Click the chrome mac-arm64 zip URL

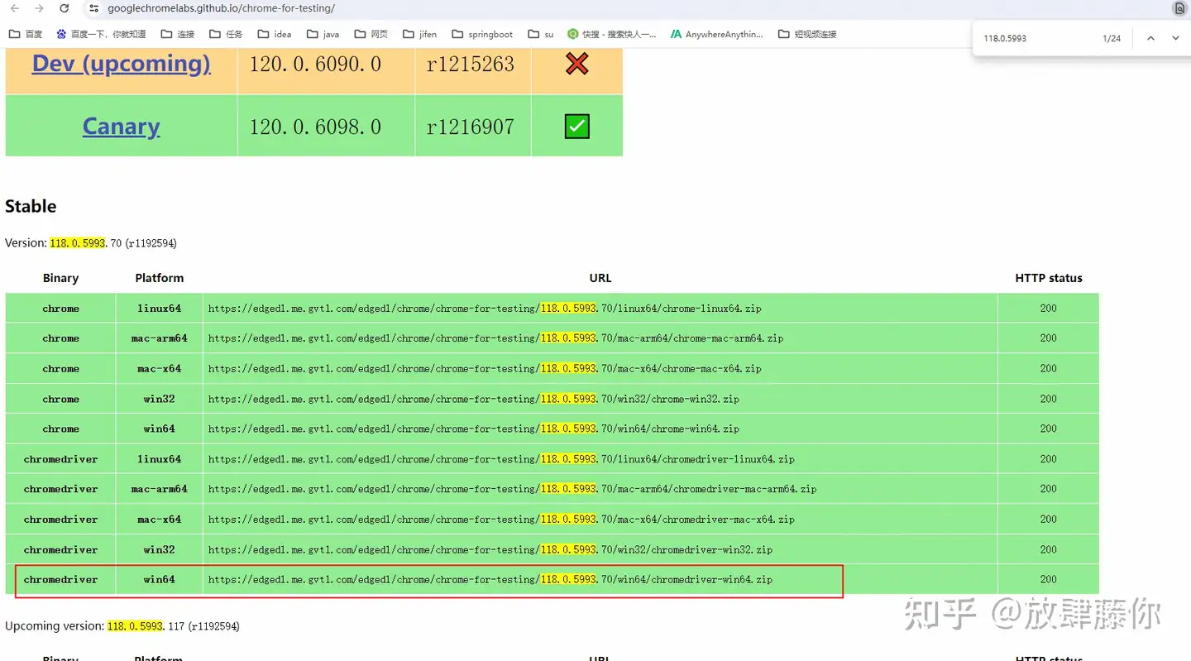click(495, 338)
